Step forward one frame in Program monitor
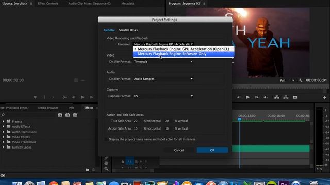 257,97
